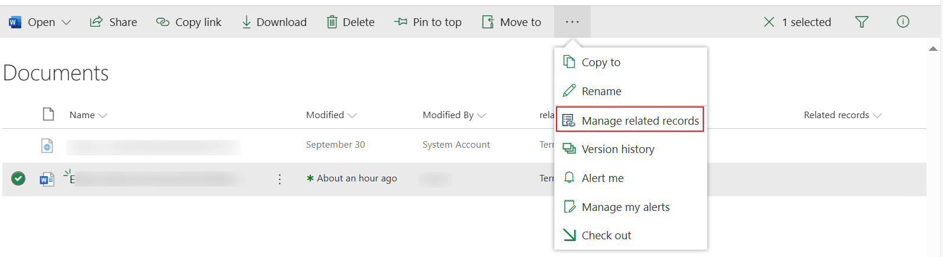Open the Modified column dropdown
Screen dimensions: 943x257
click(331, 115)
